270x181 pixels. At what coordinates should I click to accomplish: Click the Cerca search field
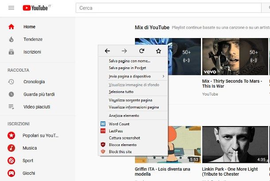pos(168,8)
